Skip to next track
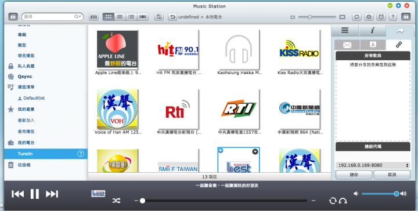The image size is (418, 211). [x=52, y=194]
